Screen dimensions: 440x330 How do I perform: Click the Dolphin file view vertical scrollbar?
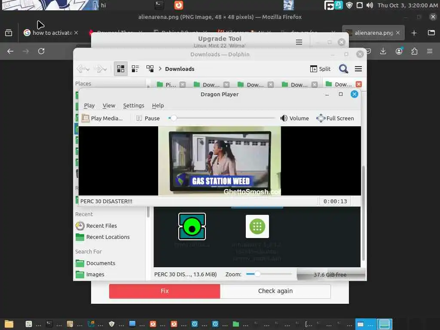364,213
